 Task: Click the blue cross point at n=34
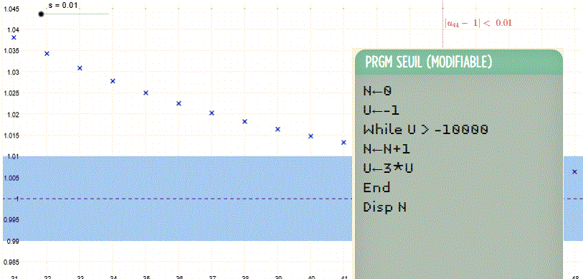(x=113, y=81)
